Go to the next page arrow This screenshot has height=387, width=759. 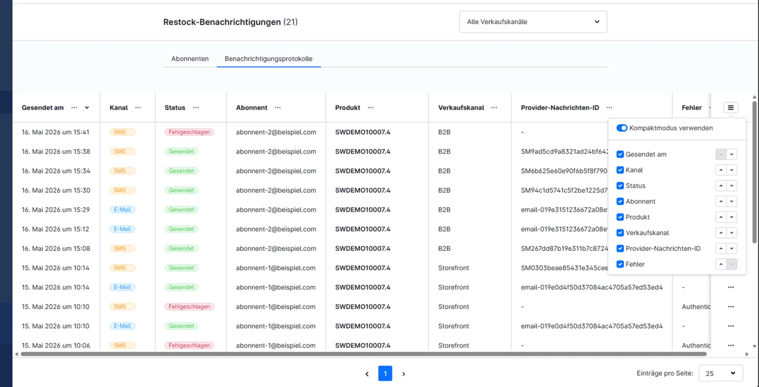[x=404, y=374]
